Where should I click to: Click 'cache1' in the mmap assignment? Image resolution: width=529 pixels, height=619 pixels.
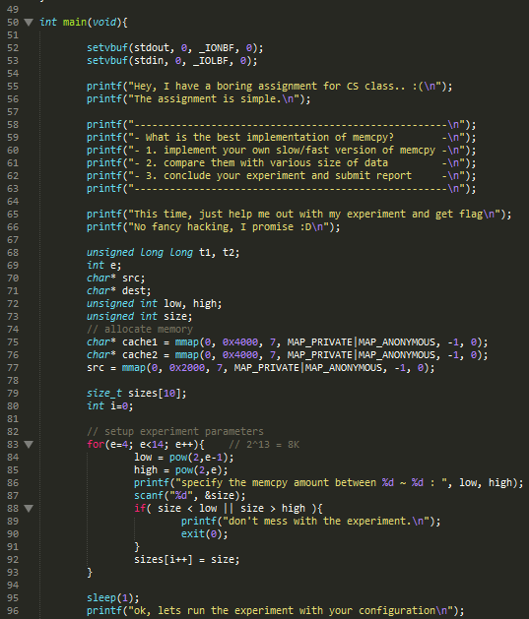pos(140,342)
